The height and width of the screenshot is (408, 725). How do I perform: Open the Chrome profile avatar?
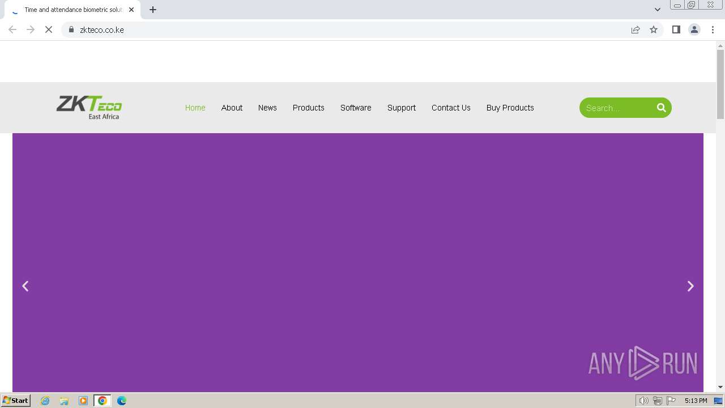(694, 29)
